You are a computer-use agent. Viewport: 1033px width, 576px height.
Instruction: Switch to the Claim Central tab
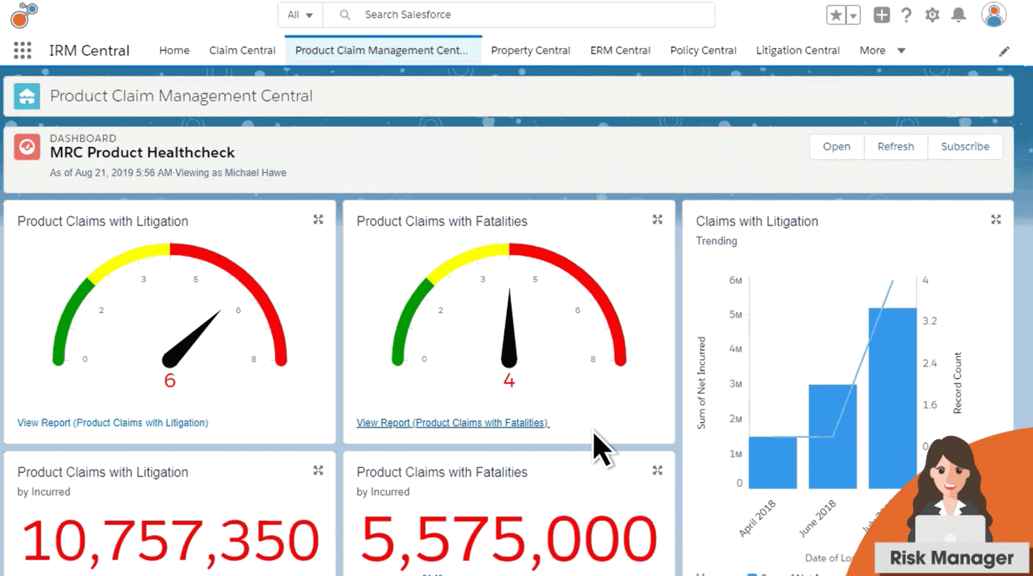pos(242,50)
